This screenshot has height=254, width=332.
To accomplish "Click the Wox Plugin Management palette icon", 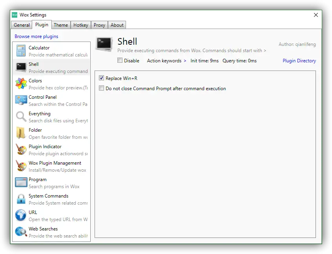I will click(x=21, y=166).
